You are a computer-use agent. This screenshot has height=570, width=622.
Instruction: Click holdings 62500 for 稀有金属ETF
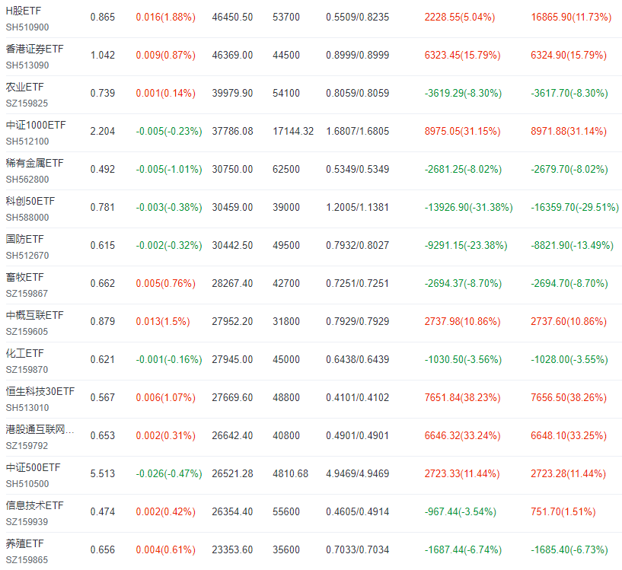pos(286,170)
